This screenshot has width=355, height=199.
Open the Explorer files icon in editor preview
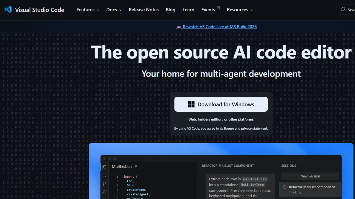tap(104, 167)
